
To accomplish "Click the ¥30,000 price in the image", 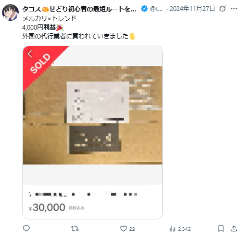I will click(x=47, y=207).
